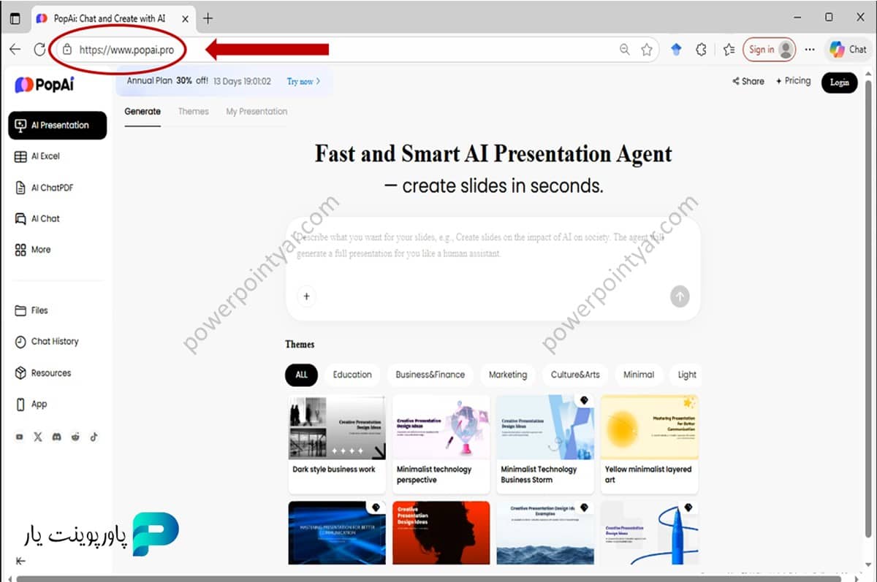Viewport: 877px width, 582px height.
Task: Open the browser settings ellipsis menu
Action: coord(810,50)
